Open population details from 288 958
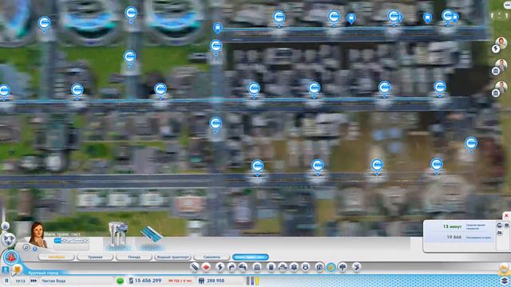 (x=212, y=281)
